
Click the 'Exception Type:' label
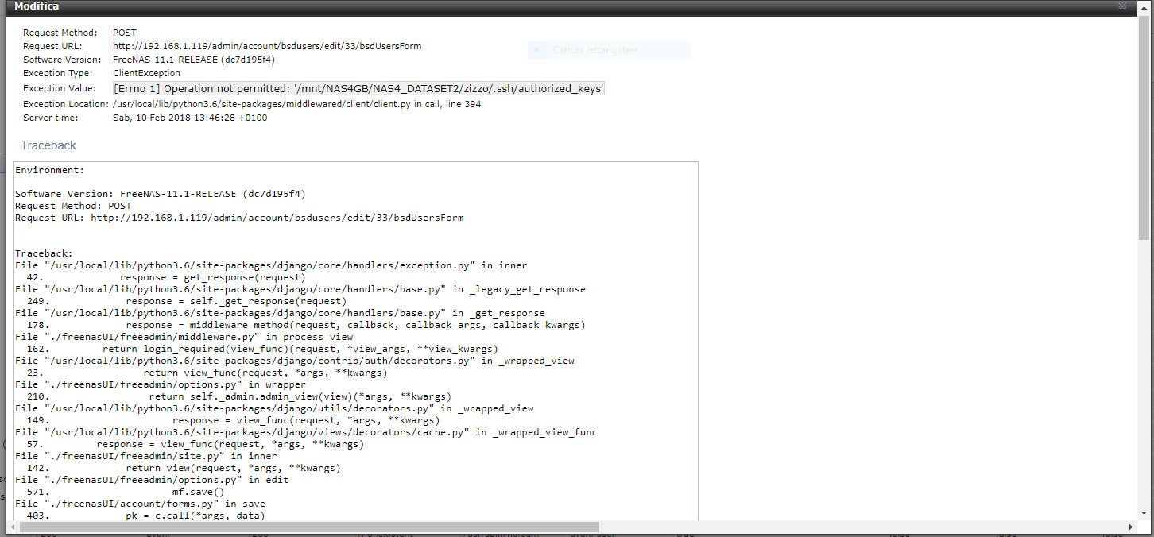(58, 73)
